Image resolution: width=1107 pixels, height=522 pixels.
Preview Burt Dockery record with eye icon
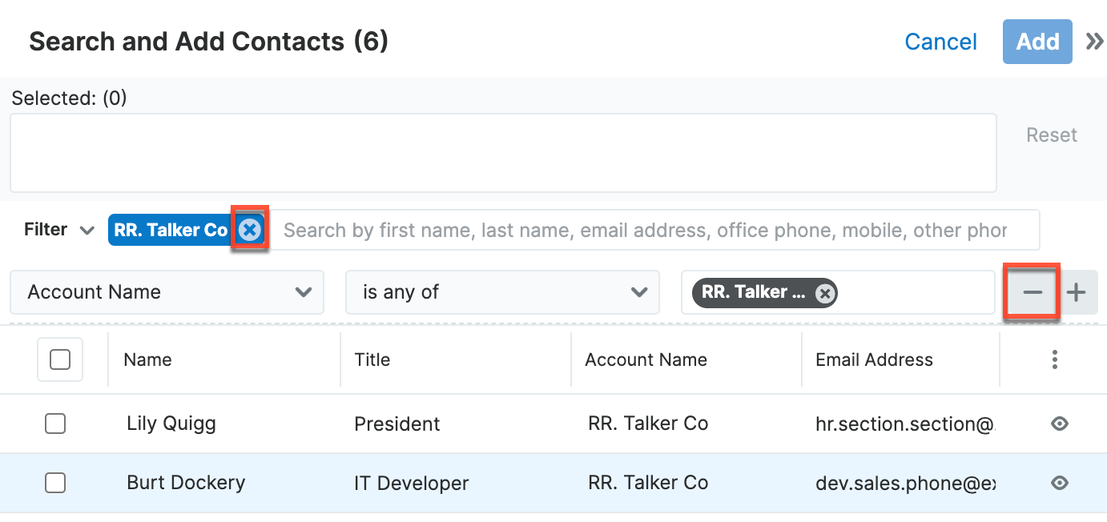click(1060, 483)
